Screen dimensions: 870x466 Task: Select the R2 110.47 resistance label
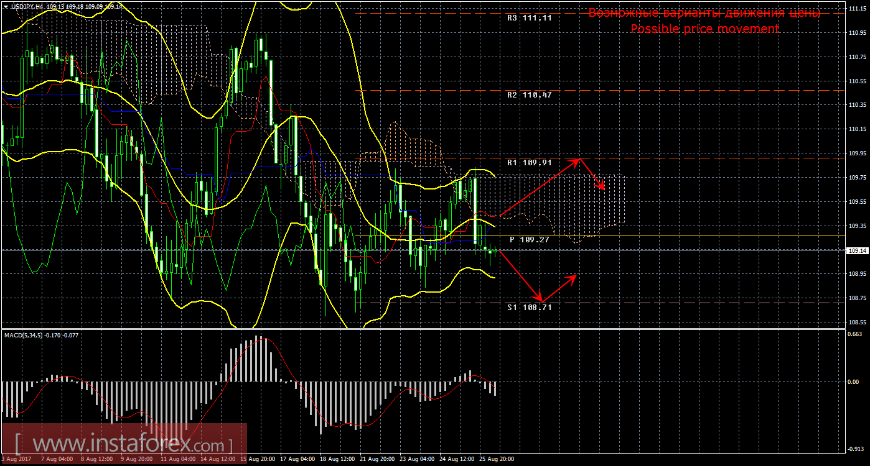point(529,95)
